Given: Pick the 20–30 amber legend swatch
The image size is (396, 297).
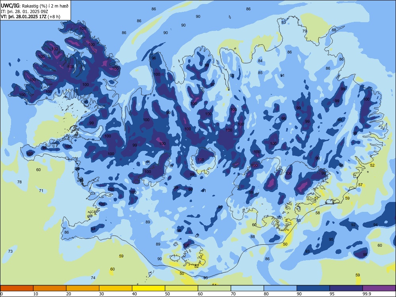Looking at the screenshot, I should coord(83,288).
